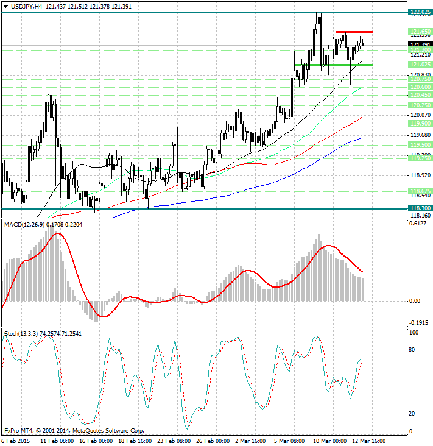Click the 121.650 price level label
The width and height of the screenshot is (433, 446).
(x=420, y=32)
